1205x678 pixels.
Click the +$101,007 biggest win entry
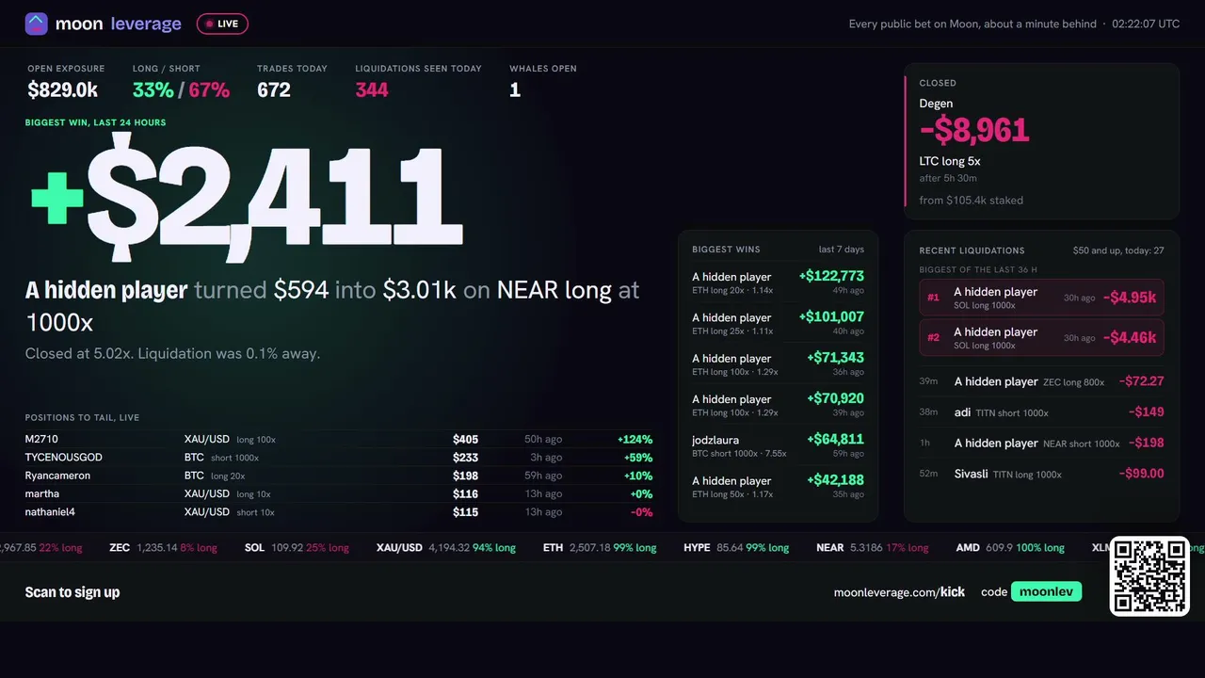778,322
